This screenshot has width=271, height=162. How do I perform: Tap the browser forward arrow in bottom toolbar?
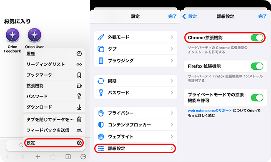[23, 157]
